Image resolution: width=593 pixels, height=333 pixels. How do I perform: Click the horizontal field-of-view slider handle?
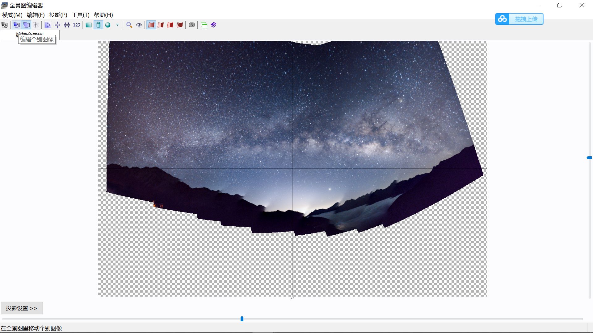click(x=242, y=319)
